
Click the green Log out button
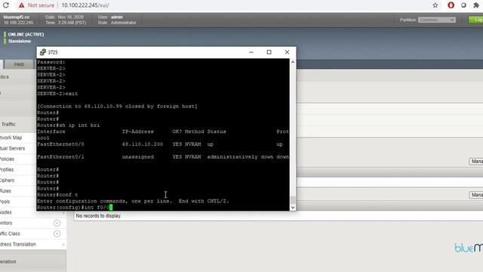point(476,20)
